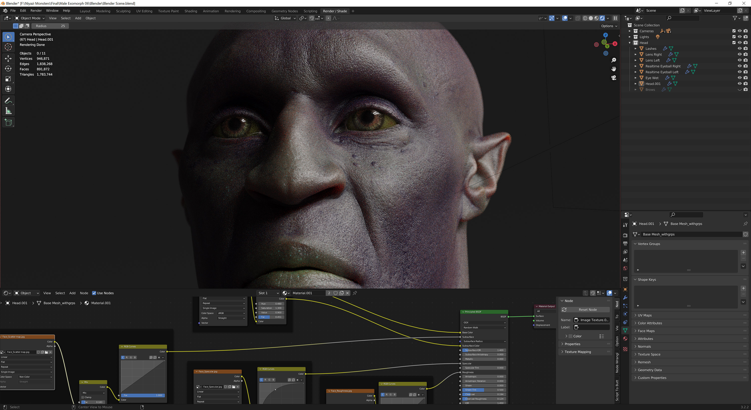Open the Render menu
The width and height of the screenshot is (751, 410).
[36, 11]
